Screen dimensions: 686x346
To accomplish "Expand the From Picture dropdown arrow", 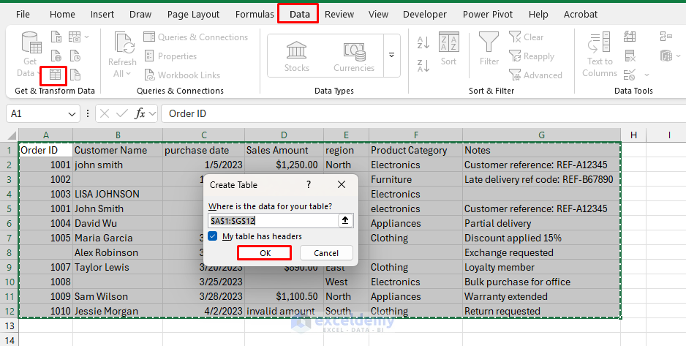I will [x=86, y=37].
